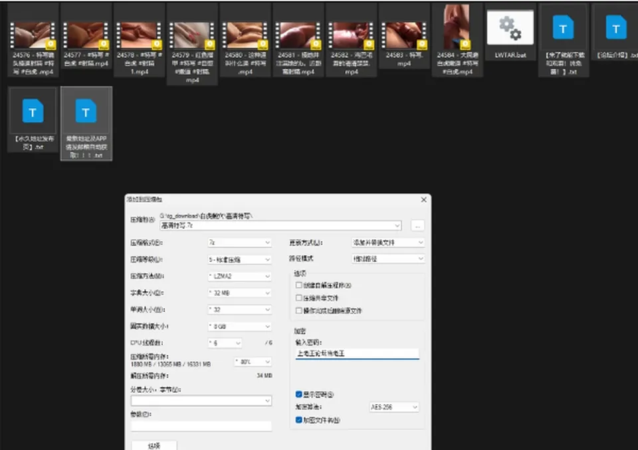638x450 pixels.
Task: Open the dictionary size dropdown showing 32 MB
Action: pyautogui.click(x=239, y=293)
